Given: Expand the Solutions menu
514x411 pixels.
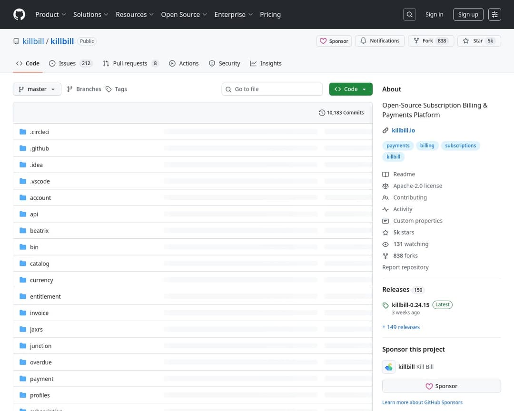Looking at the screenshot, I should 90,14.
